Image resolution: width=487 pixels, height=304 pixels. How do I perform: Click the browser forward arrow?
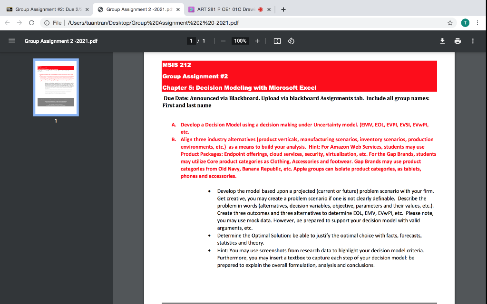tap(19, 22)
